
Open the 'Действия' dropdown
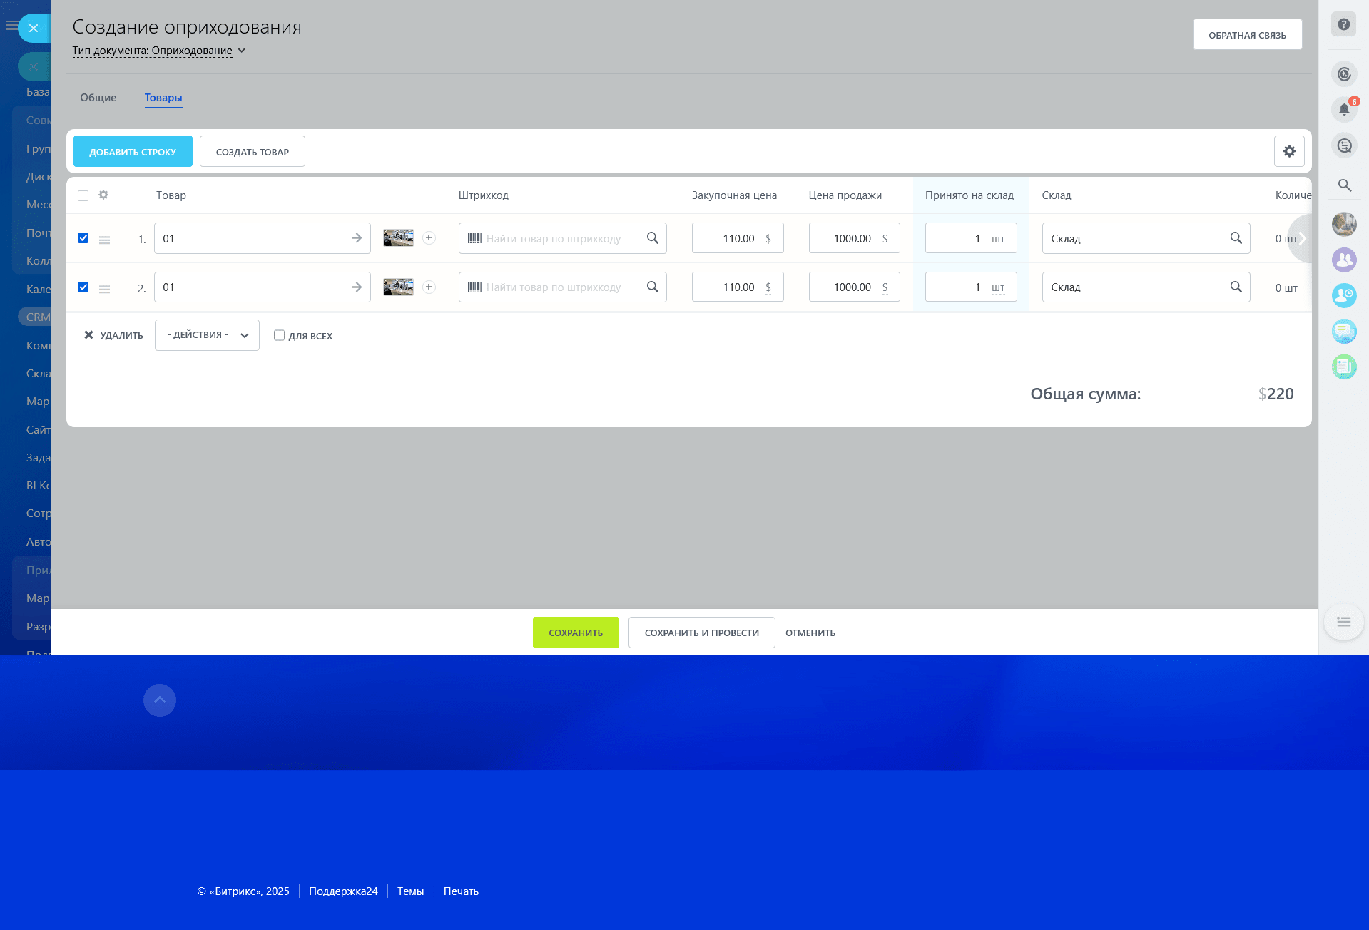[x=207, y=335]
